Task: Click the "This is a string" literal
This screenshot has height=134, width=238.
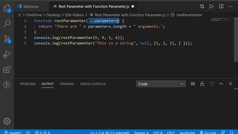Action: [x=115, y=43]
